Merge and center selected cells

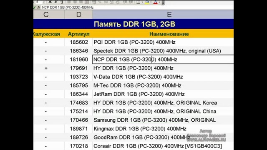click(x=87, y=2)
